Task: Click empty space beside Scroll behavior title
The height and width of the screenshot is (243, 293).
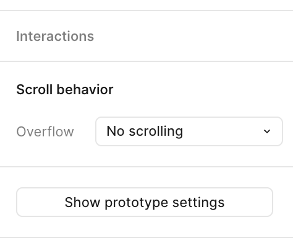Action: click(x=203, y=90)
